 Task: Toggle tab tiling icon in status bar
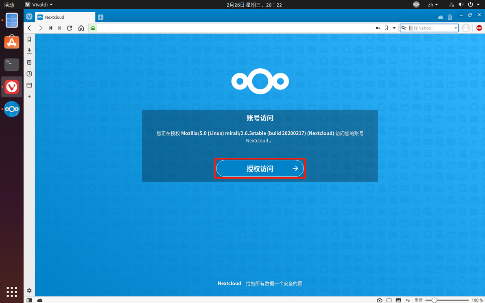(389, 300)
